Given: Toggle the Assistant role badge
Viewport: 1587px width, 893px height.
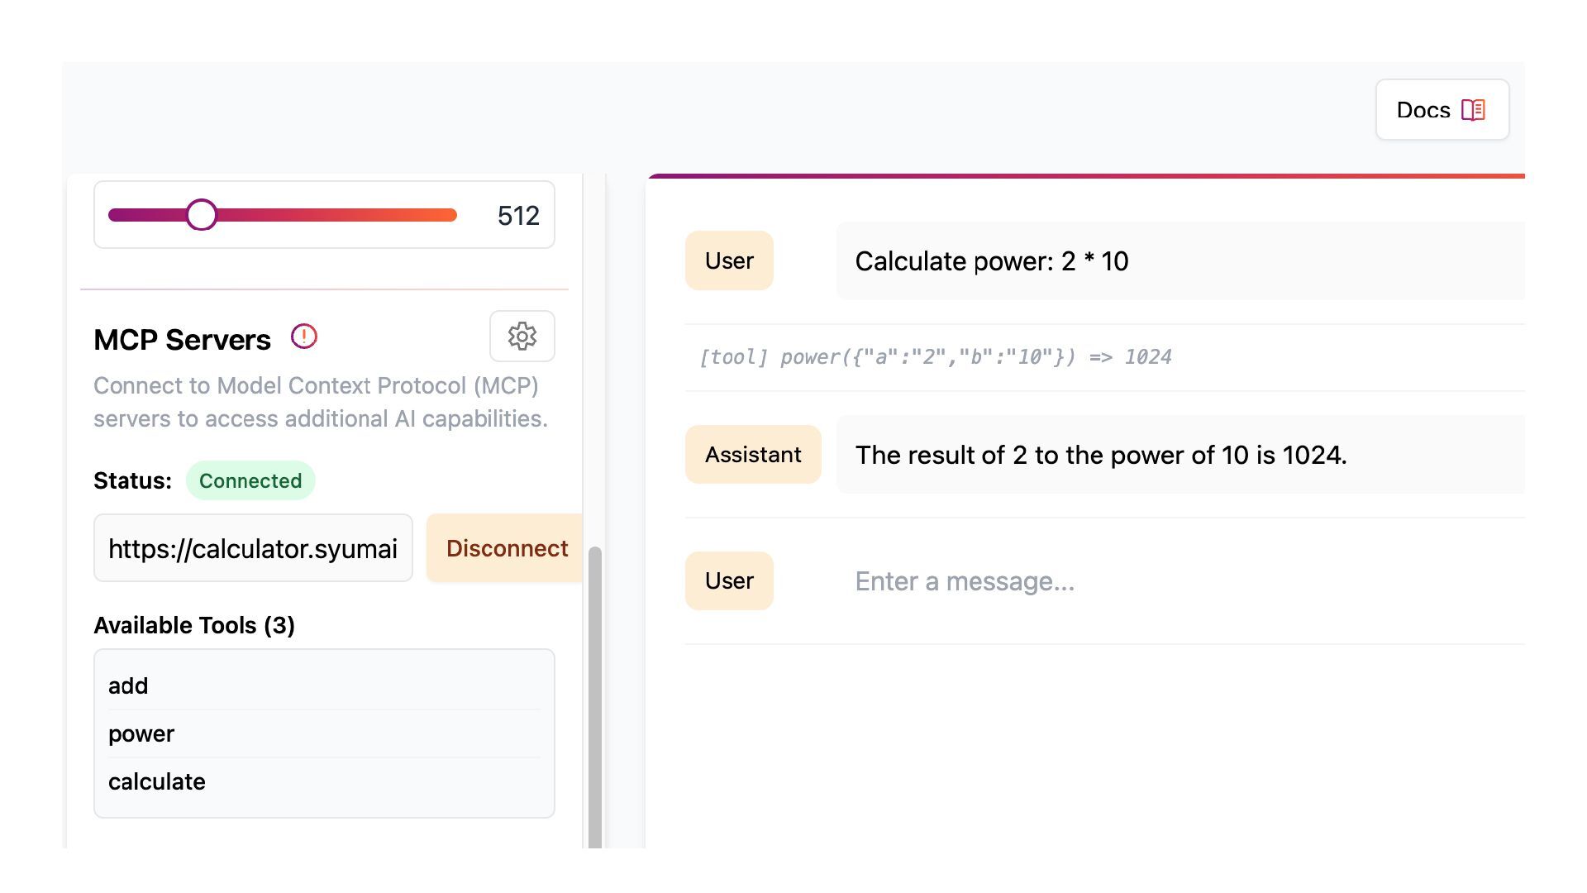Looking at the screenshot, I should coord(753,454).
